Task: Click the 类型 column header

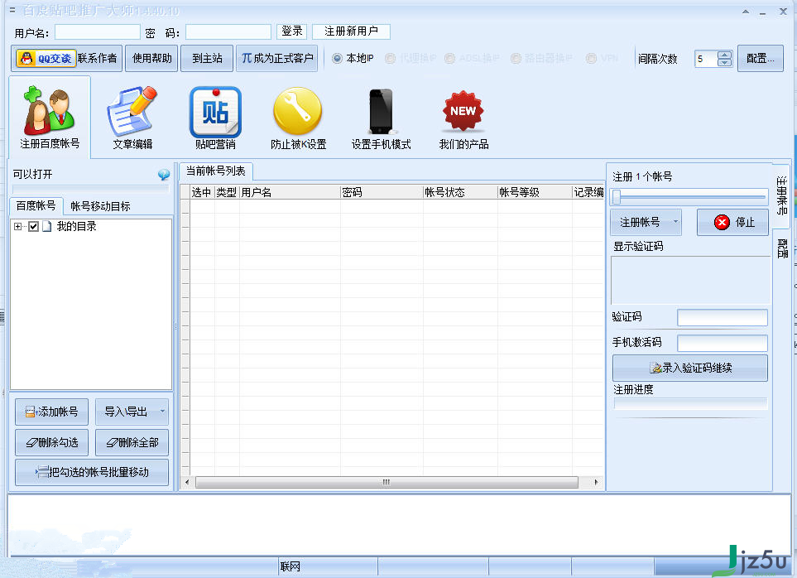Action: point(227,192)
